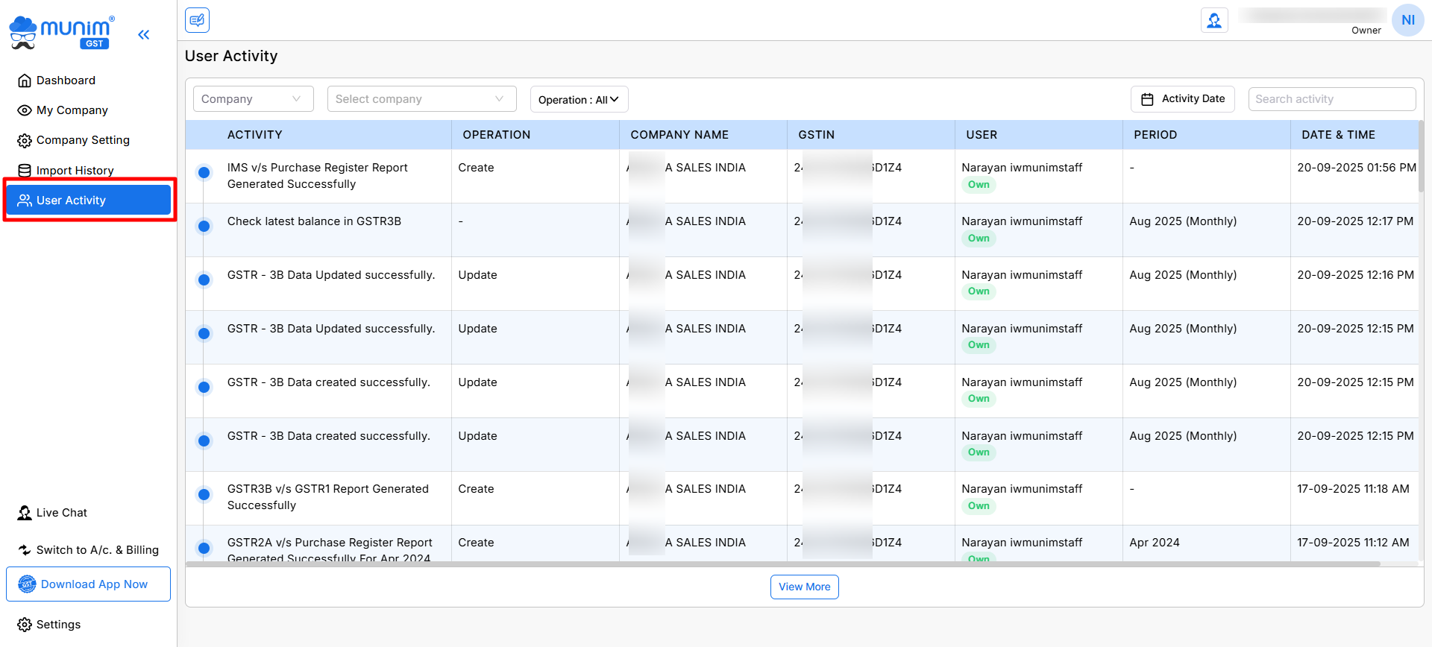The image size is (1432, 647).
Task: Go to Dashboard in sidebar
Action: coord(66,81)
